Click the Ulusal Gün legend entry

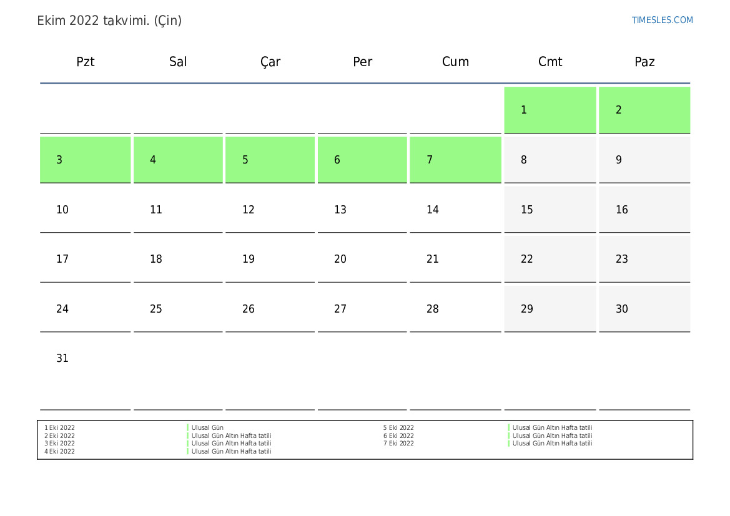click(207, 428)
